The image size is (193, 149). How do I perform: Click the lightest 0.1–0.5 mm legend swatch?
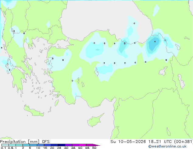click(5, 145)
